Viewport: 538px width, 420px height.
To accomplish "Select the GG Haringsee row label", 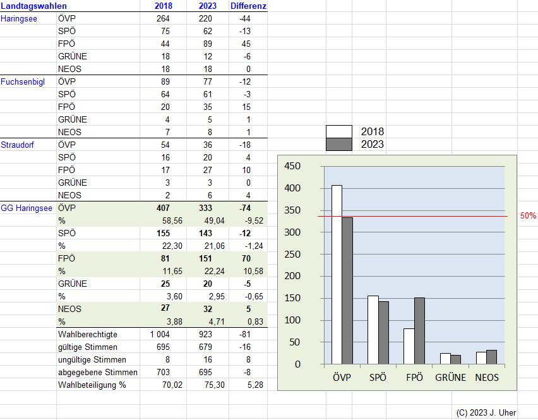I will 27,208.
